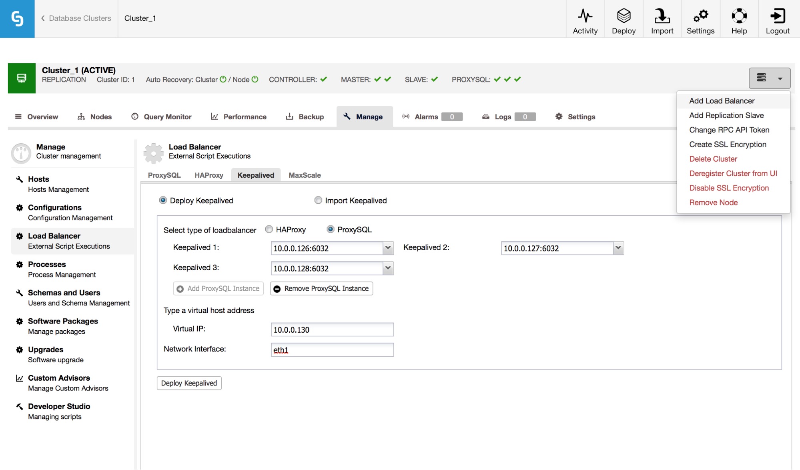The width and height of the screenshot is (800, 470).
Task: Open the Alarms tab
Action: click(x=432, y=116)
